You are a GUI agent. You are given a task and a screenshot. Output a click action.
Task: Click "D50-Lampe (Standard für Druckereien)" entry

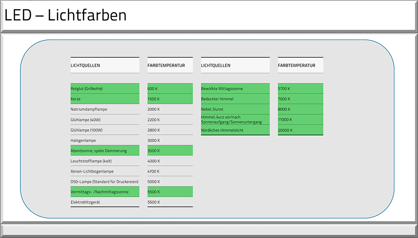[x=104, y=182]
